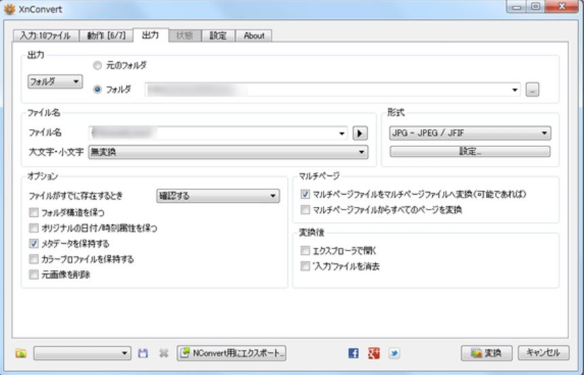This screenshot has width=584, height=375.
Task: Click the キャンセル button
Action: click(x=543, y=353)
